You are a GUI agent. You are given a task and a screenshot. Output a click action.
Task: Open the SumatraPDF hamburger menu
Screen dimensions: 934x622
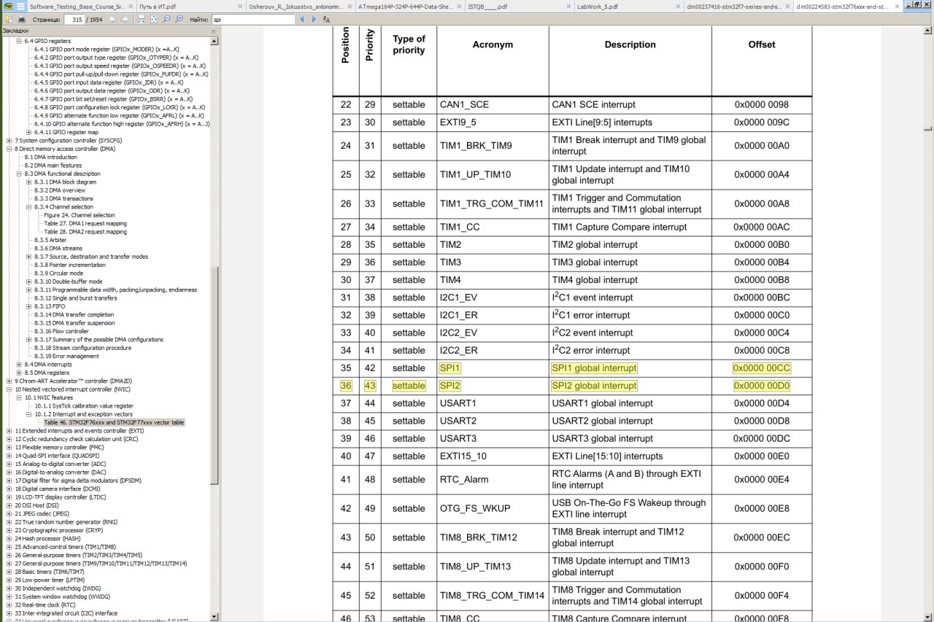click(x=20, y=6)
